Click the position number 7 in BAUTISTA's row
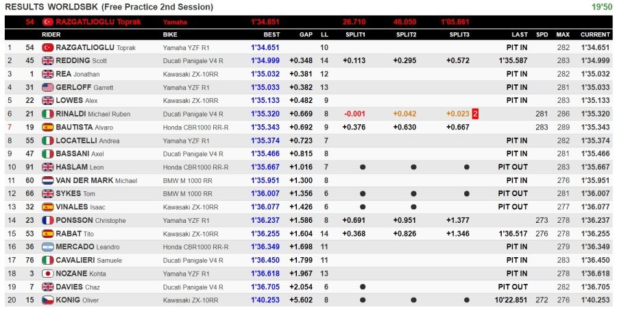The height and width of the screenshot is (312, 617). [x=10, y=127]
